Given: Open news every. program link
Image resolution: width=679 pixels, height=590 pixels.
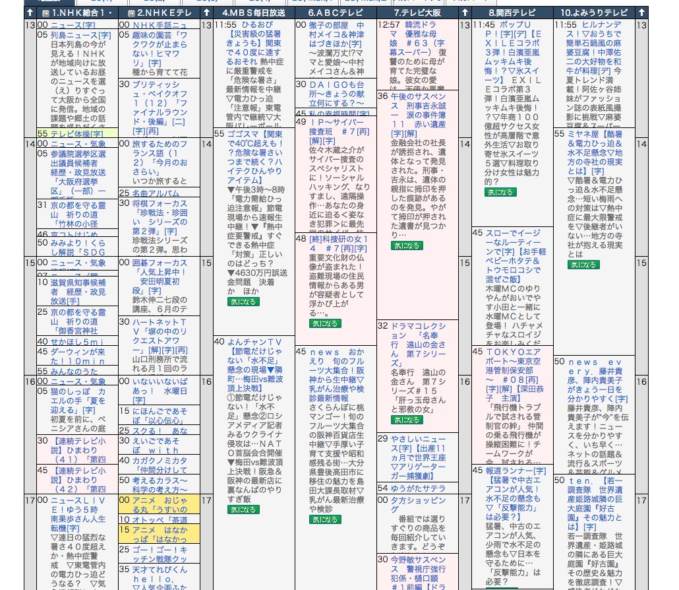Looking at the screenshot, I should [x=598, y=381].
